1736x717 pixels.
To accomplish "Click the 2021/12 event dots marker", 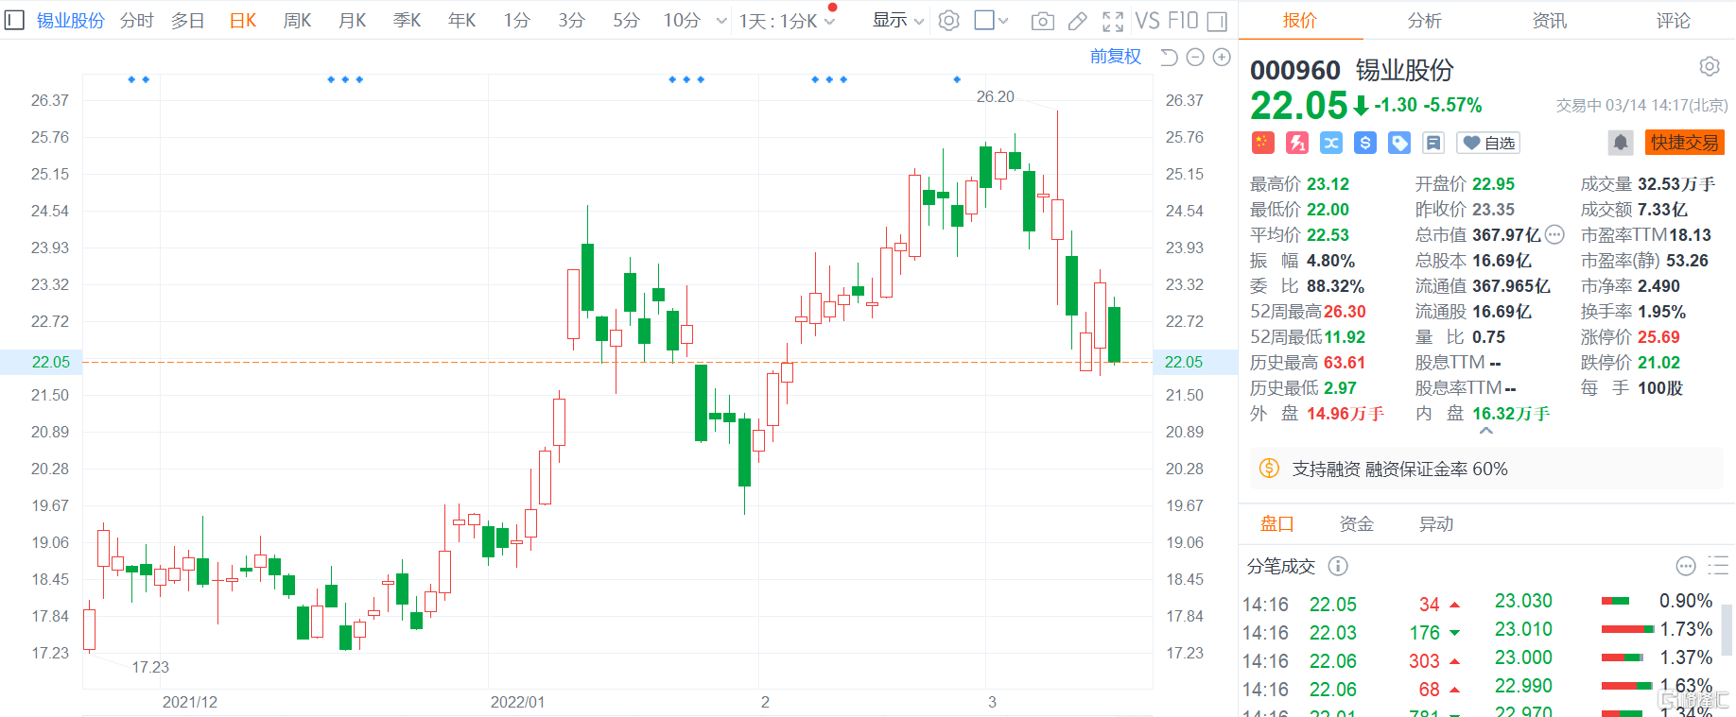I will point(138,79).
